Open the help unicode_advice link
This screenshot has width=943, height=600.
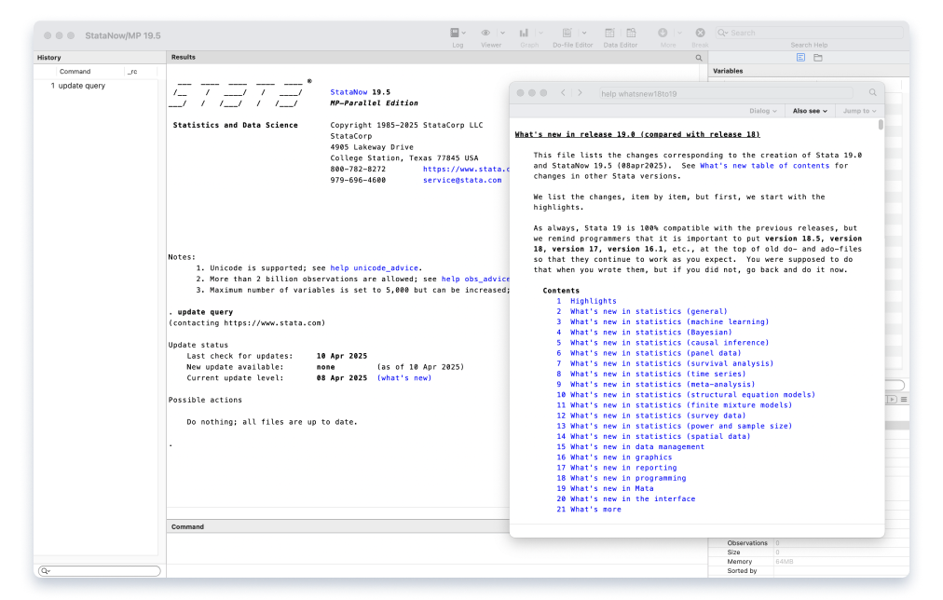pos(374,268)
